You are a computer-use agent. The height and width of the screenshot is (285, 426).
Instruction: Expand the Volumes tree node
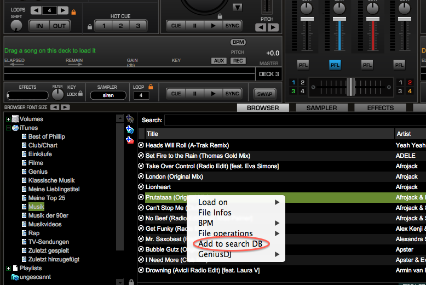tap(8, 119)
